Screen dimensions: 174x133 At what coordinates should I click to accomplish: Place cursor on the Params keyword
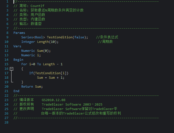(19, 33)
